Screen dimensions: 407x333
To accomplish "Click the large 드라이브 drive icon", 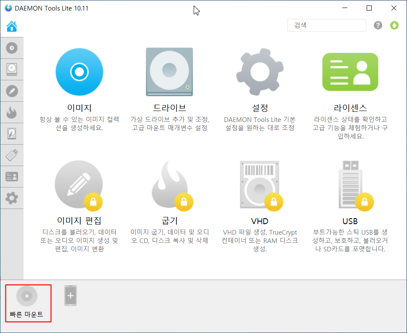I will coord(169,72).
